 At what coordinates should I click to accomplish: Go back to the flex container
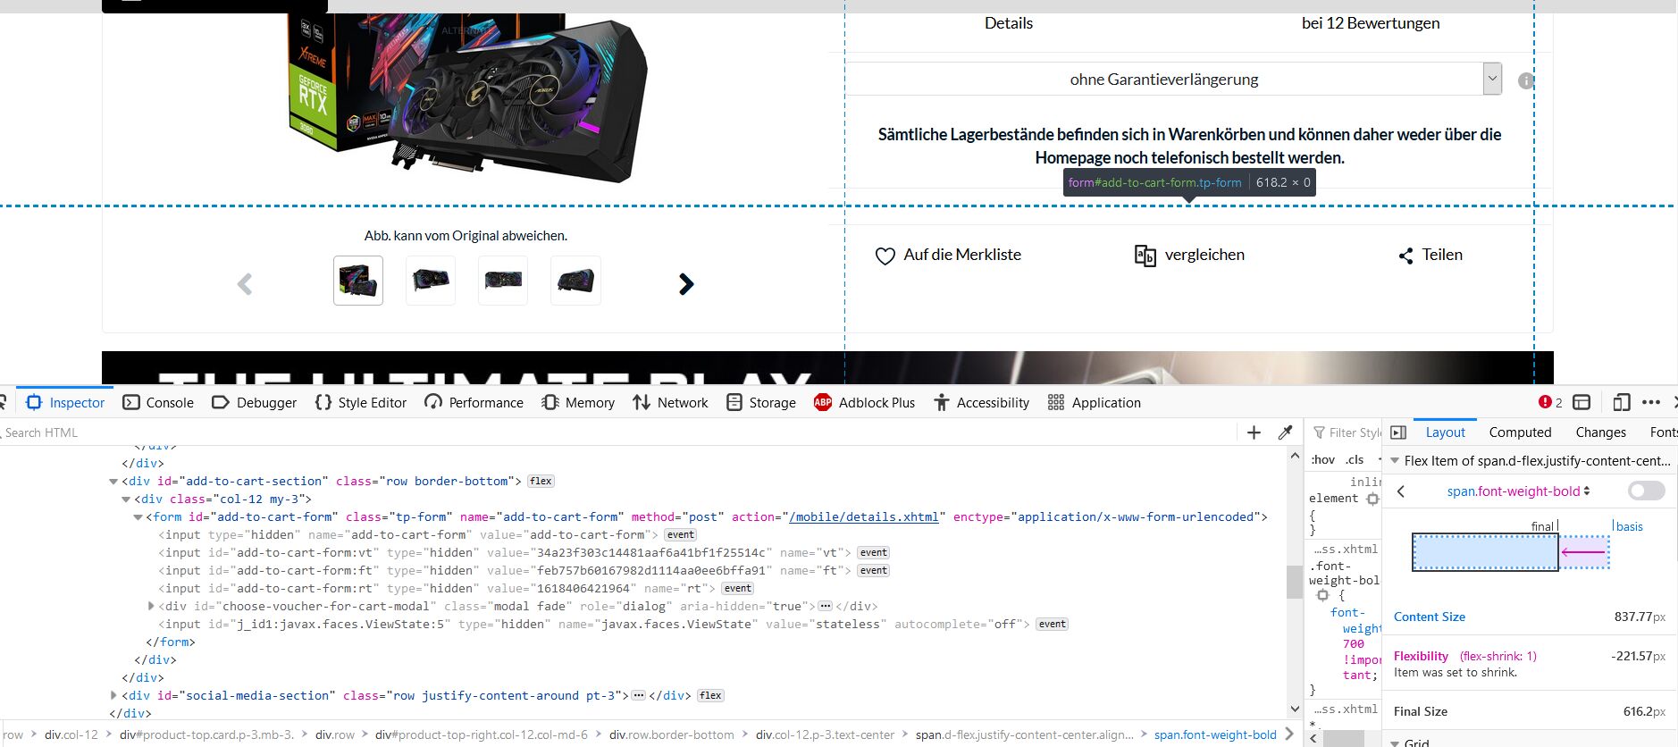click(x=1401, y=491)
